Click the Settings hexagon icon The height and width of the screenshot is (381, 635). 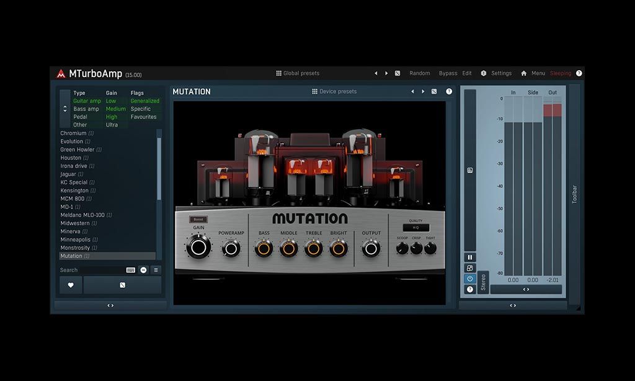click(483, 73)
